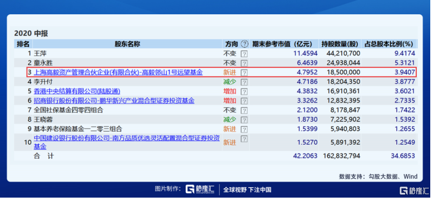Screen dimensions: 432x198
Task: Select shareholder name 李升付
Action: point(43,82)
